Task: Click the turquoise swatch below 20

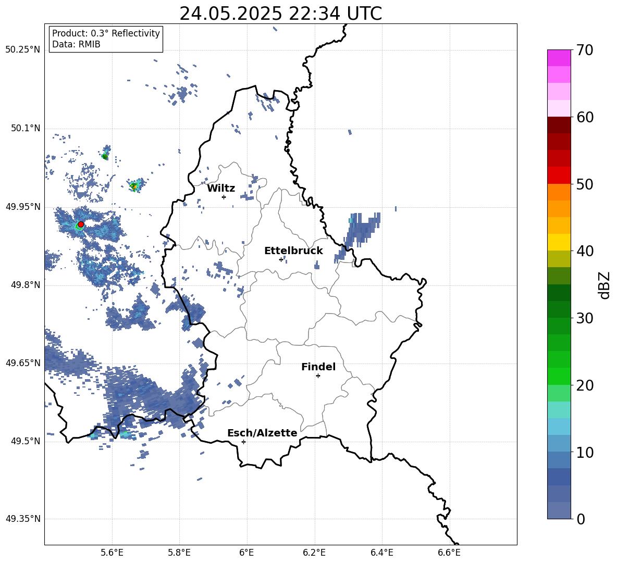Action: [x=559, y=410]
